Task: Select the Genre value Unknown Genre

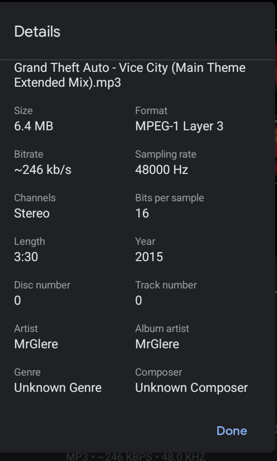Action: coord(58,387)
